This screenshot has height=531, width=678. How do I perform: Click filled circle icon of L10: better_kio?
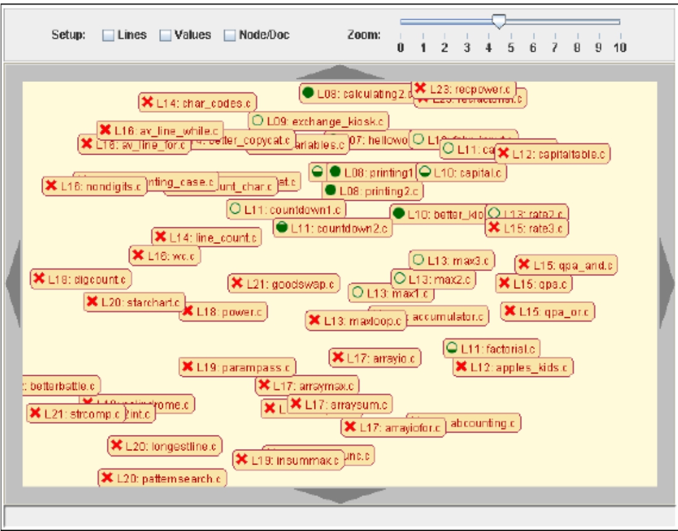(x=399, y=213)
